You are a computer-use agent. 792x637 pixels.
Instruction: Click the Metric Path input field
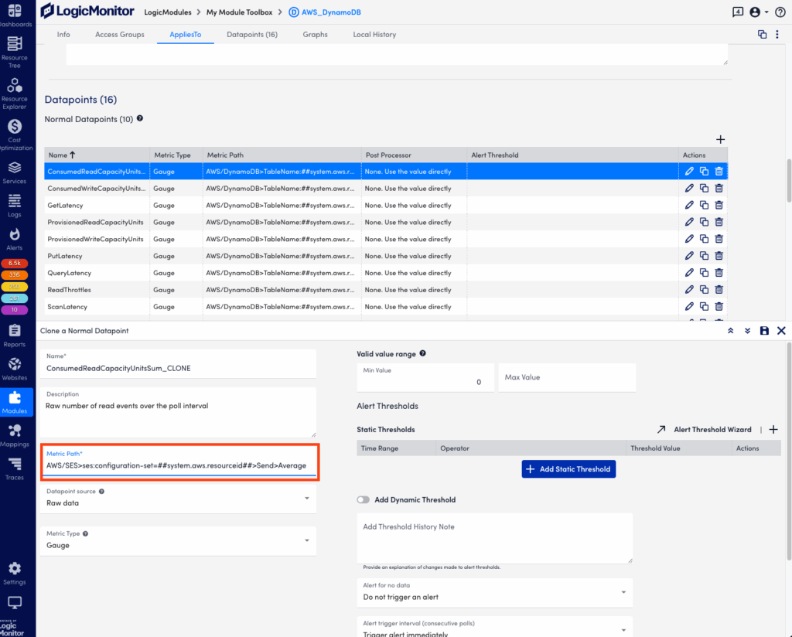pyautogui.click(x=181, y=462)
